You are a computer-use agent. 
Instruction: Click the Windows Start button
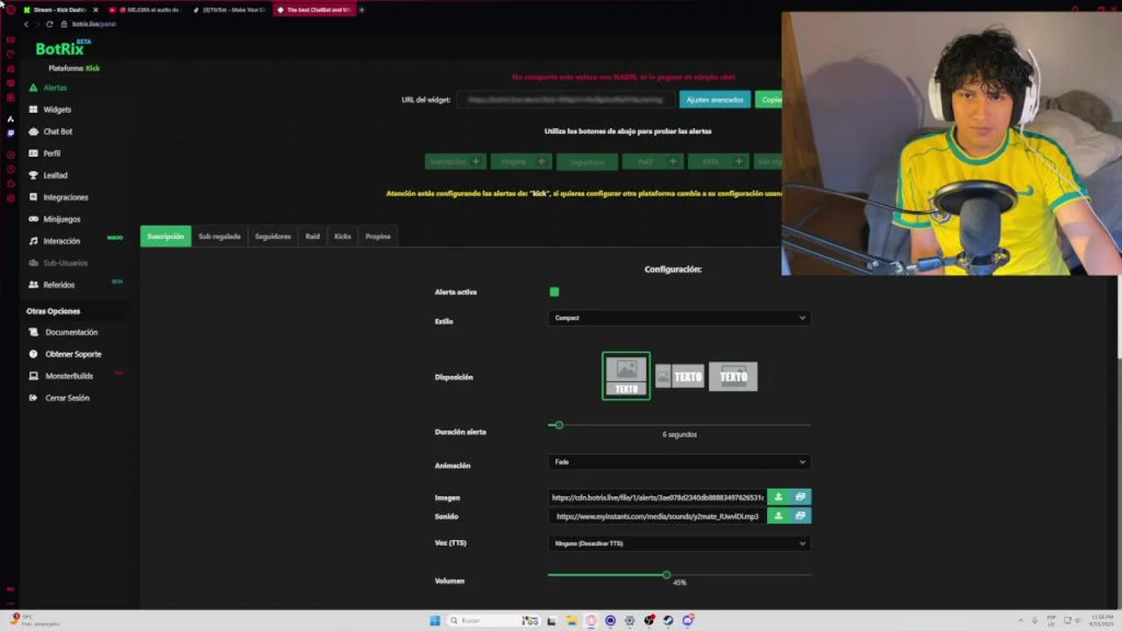pos(435,620)
